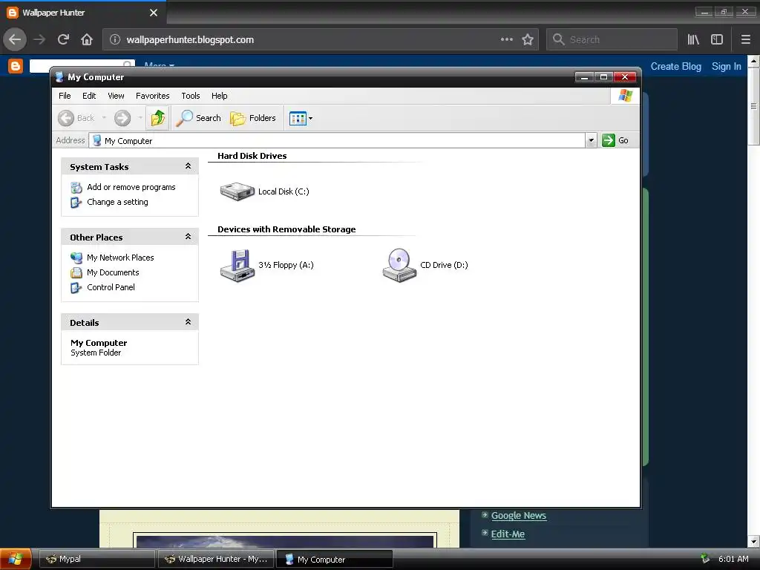Click the Control Panel icon in sidebar
This screenshot has width=760, height=570.
pos(76,287)
